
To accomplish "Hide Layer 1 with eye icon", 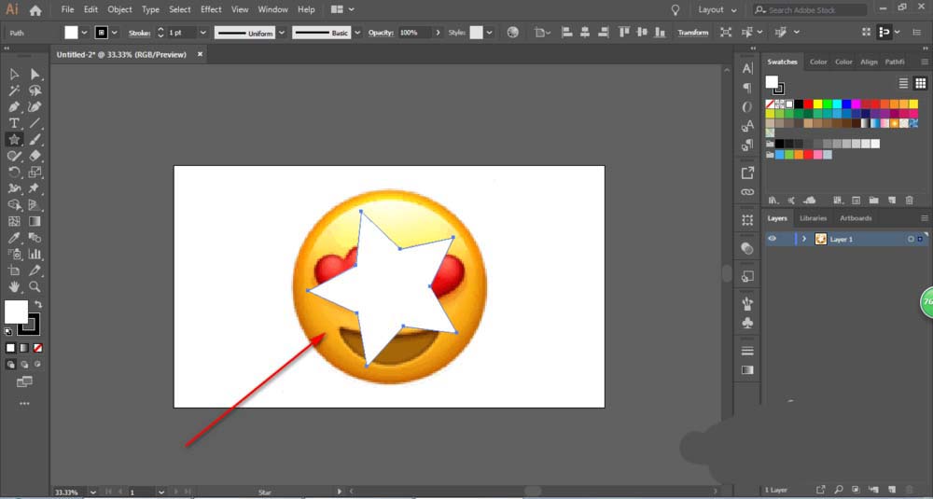I will point(772,239).
